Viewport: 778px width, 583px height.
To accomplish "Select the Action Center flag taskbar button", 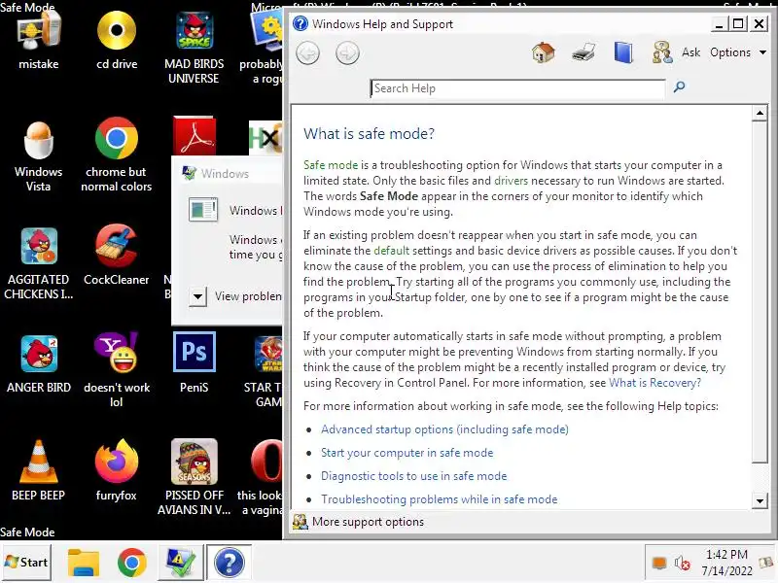I will (x=181, y=564).
